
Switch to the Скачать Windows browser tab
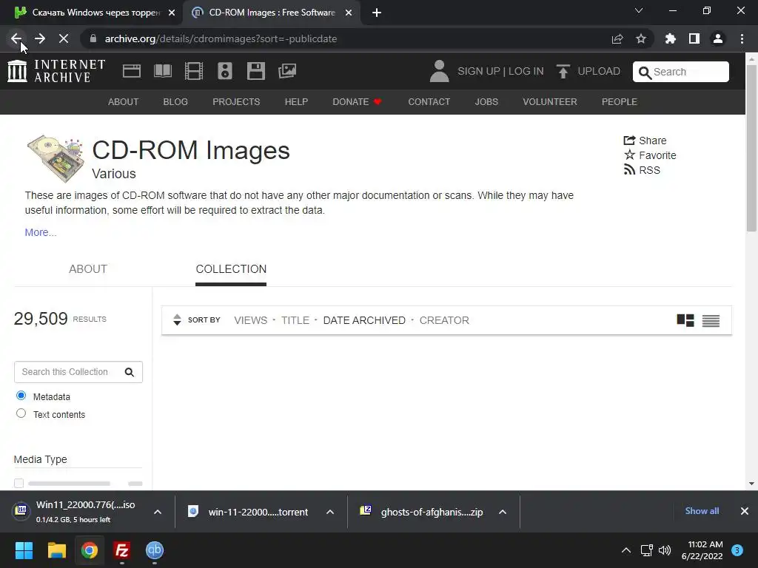pyautogui.click(x=92, y=13)
